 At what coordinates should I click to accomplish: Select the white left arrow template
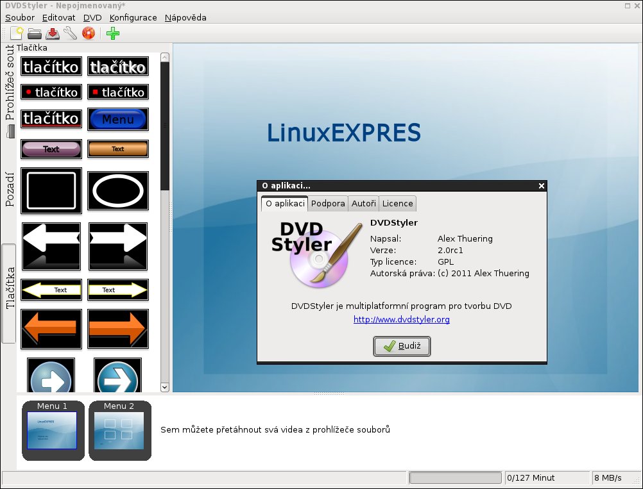click(x=51, y=247)
